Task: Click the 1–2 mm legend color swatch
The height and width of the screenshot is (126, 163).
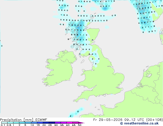Action: coord(16,123)
